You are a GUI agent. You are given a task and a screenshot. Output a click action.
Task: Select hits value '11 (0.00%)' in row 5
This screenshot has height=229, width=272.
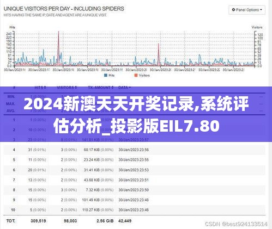(x=37, y=160)
